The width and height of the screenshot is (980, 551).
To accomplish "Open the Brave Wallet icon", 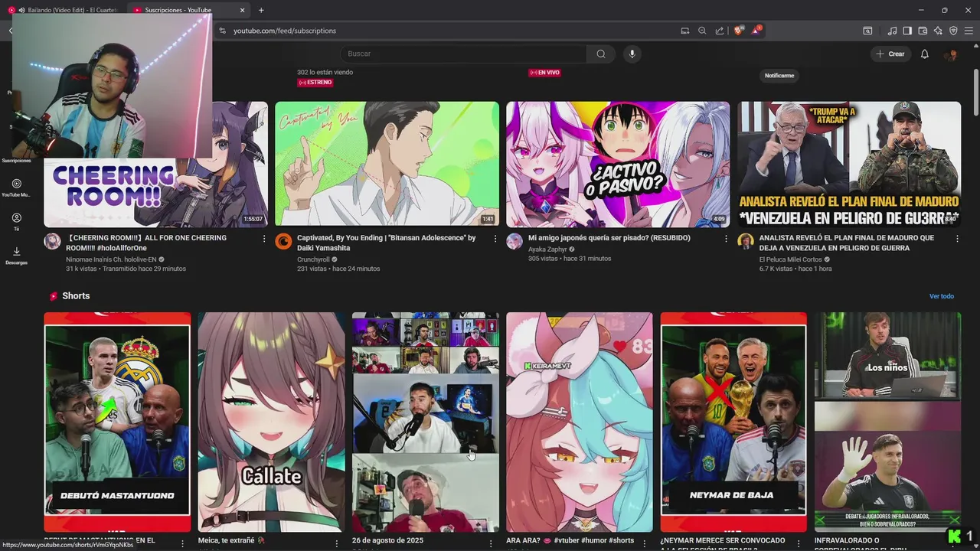I will (923, 31).
